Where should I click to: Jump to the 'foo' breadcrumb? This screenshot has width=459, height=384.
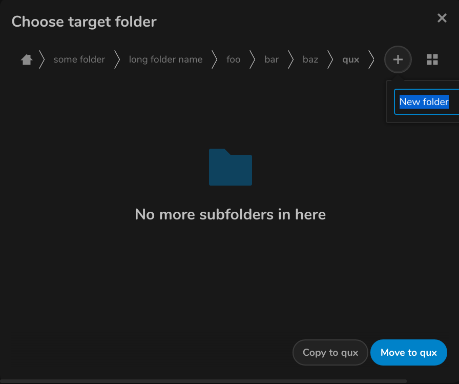tap(233, 59)
